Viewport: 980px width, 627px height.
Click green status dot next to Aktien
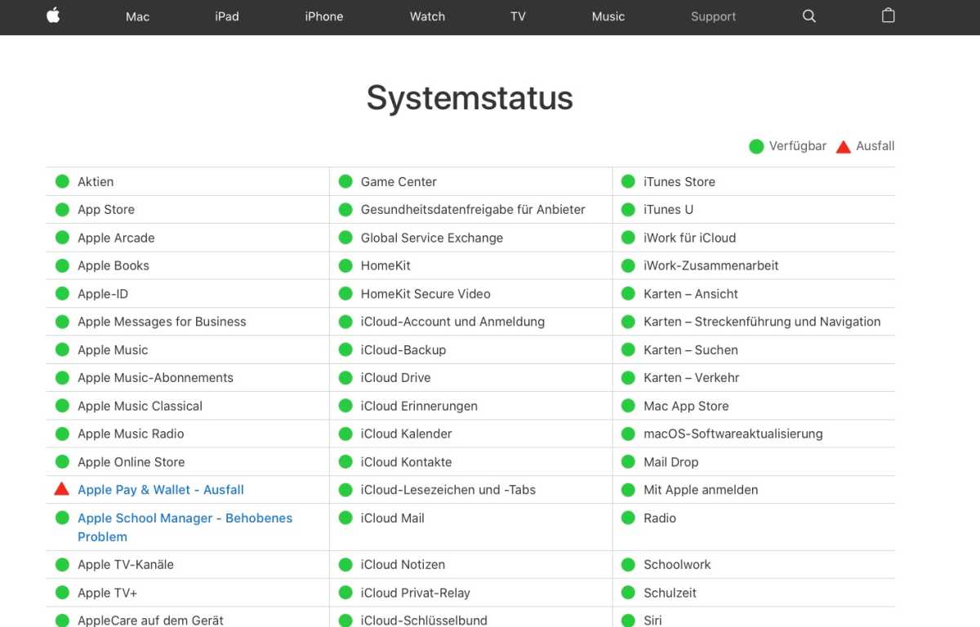click(x=62, y=181)
